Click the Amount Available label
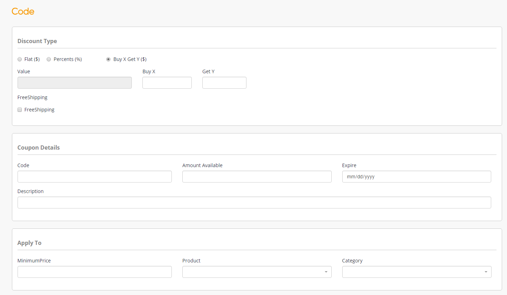This screenshot has width=507, height=295. click(202, 165)
